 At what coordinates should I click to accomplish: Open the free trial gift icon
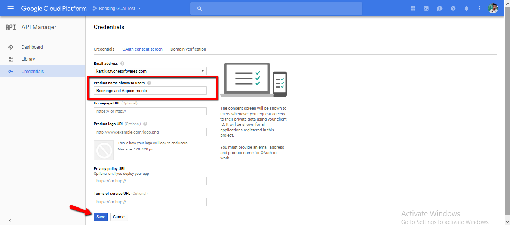[413, 9]
